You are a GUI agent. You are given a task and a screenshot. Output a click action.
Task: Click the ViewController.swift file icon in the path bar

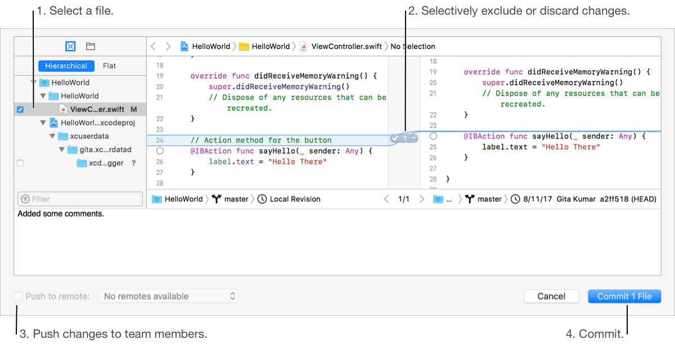(x=304, y=47)
